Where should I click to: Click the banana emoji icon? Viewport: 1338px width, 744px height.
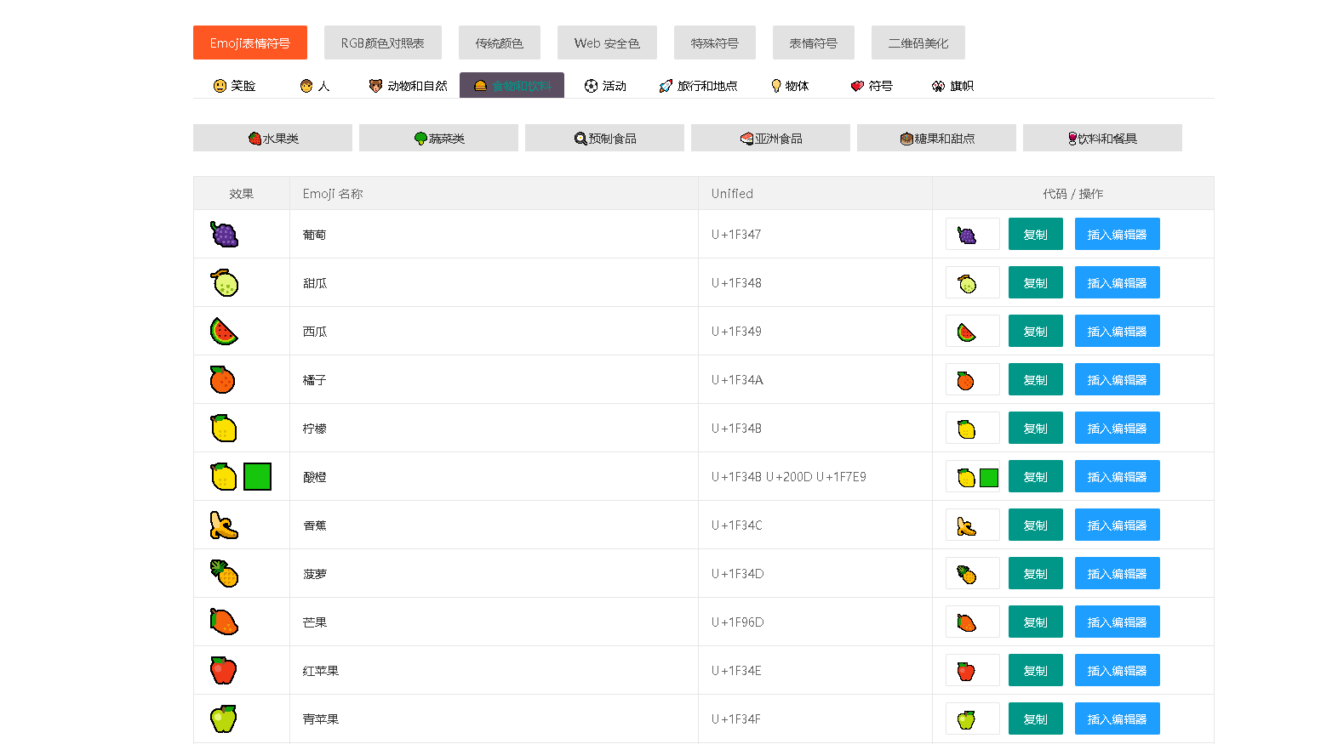coord(224,525)
